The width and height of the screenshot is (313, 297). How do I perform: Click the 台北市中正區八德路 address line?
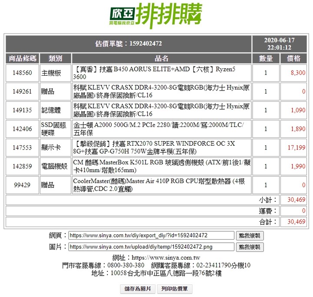156,273
